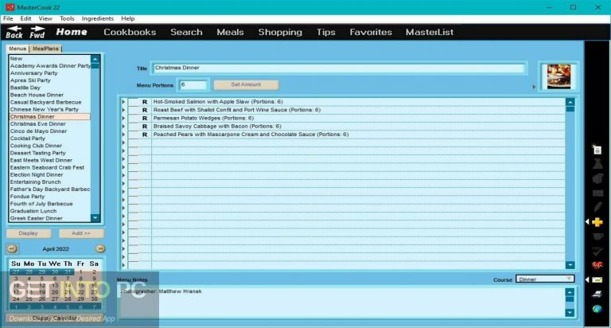Image resolution: width=611 pixels, height=328 pixels.
Task: Click R icon for Braised Savoy Cabbage row
Action: (x=145, y=127)
